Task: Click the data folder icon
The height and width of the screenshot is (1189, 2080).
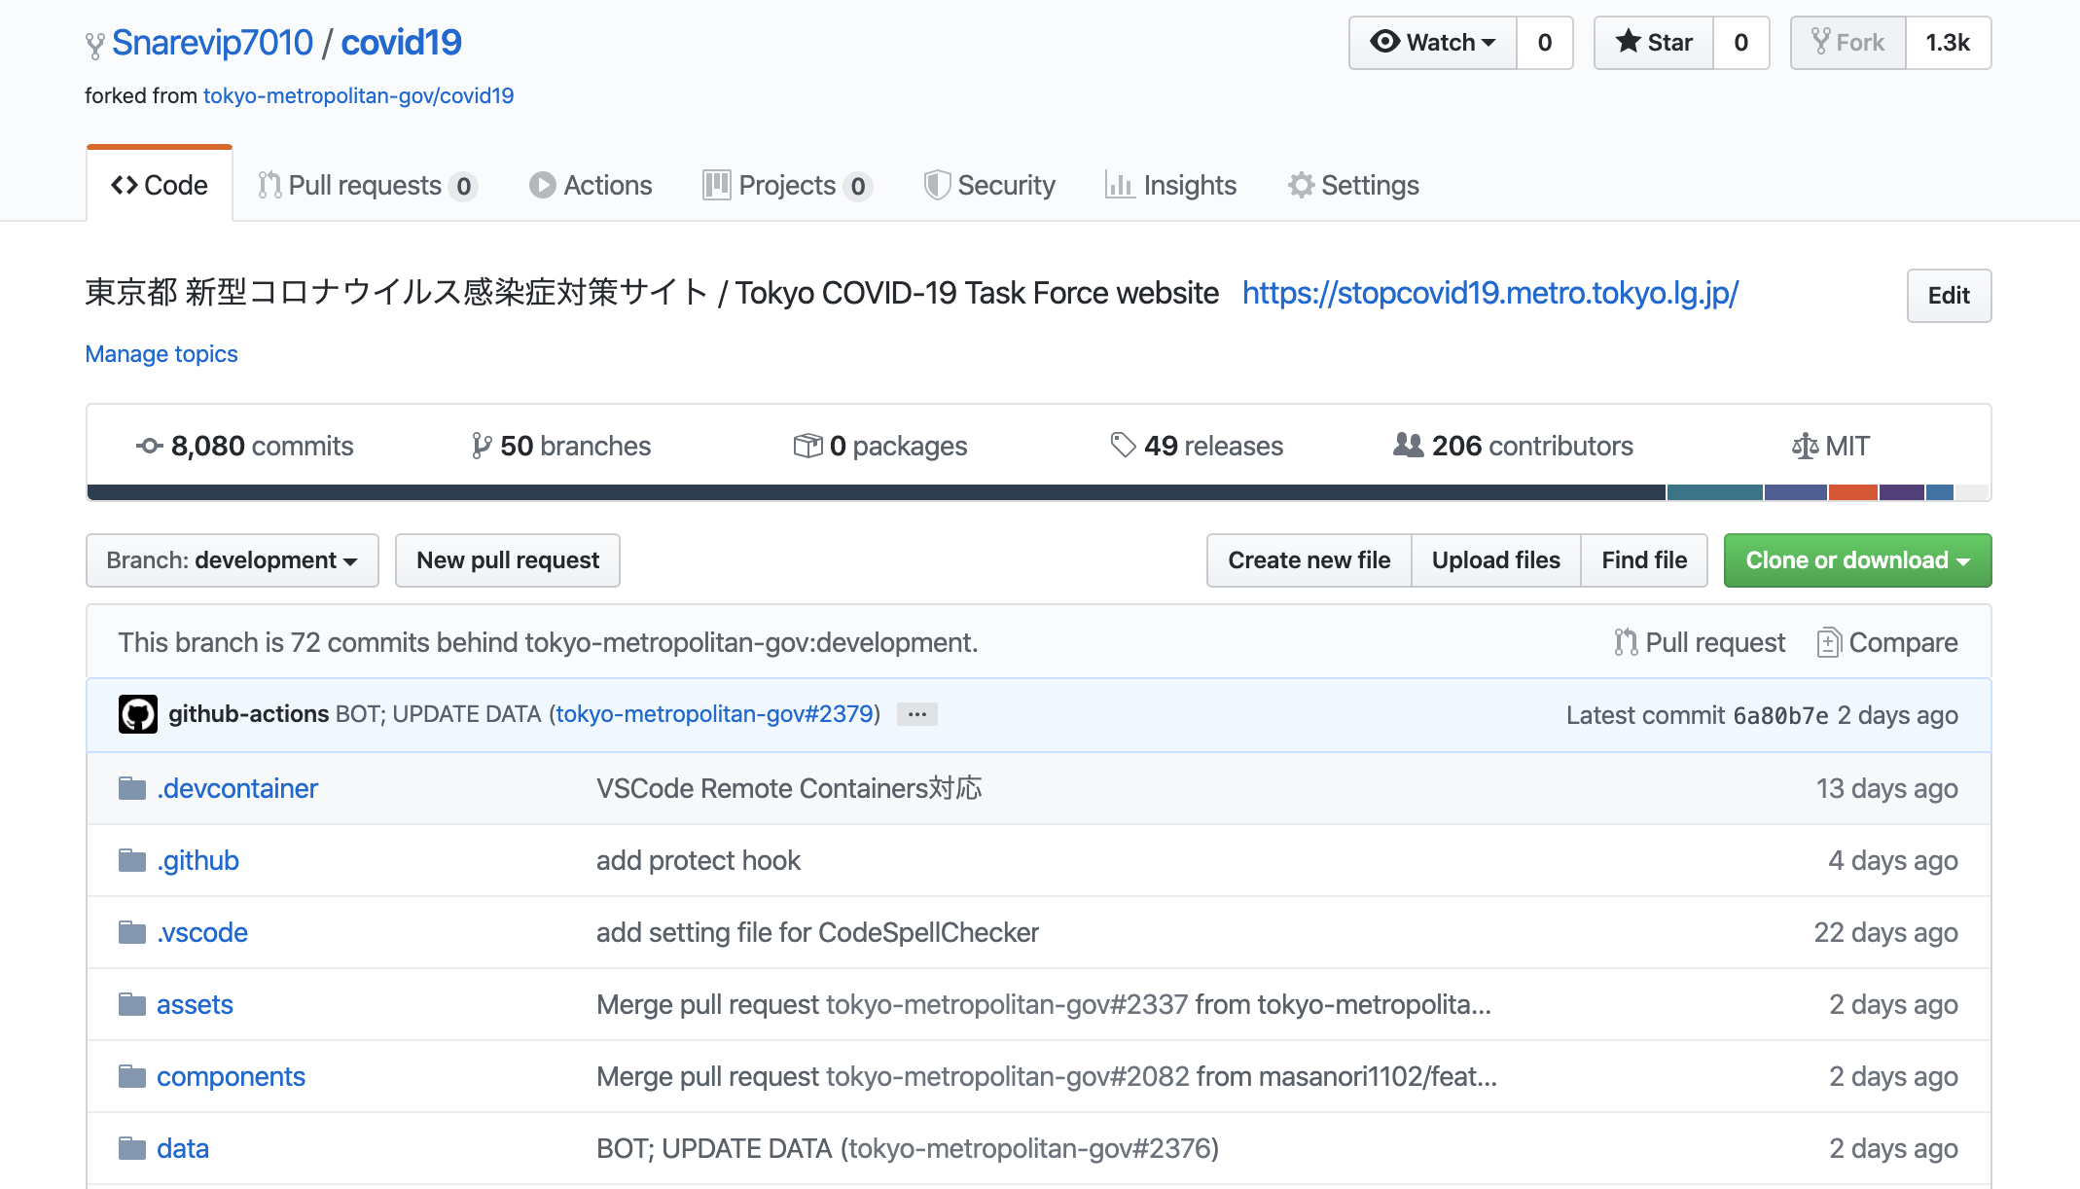Action: click(132, 1148)
